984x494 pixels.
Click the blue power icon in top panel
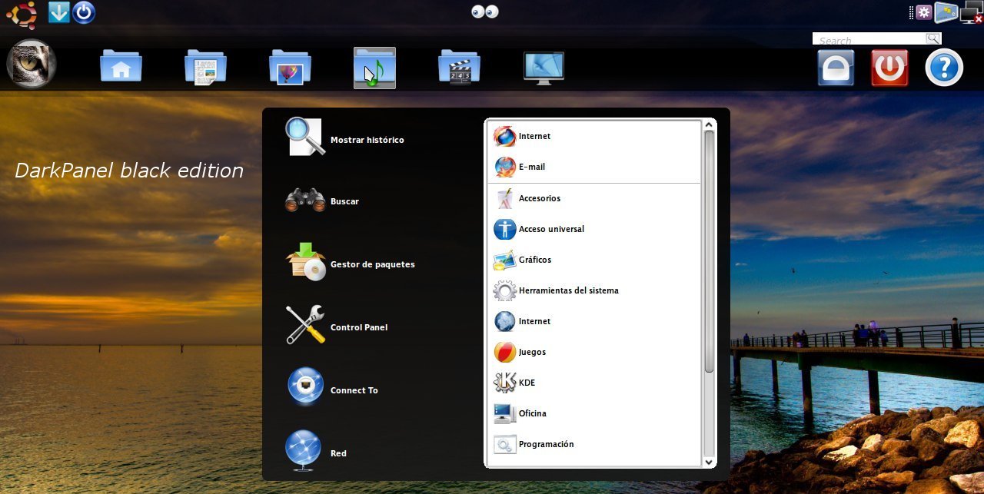click(x=84, y=12)
